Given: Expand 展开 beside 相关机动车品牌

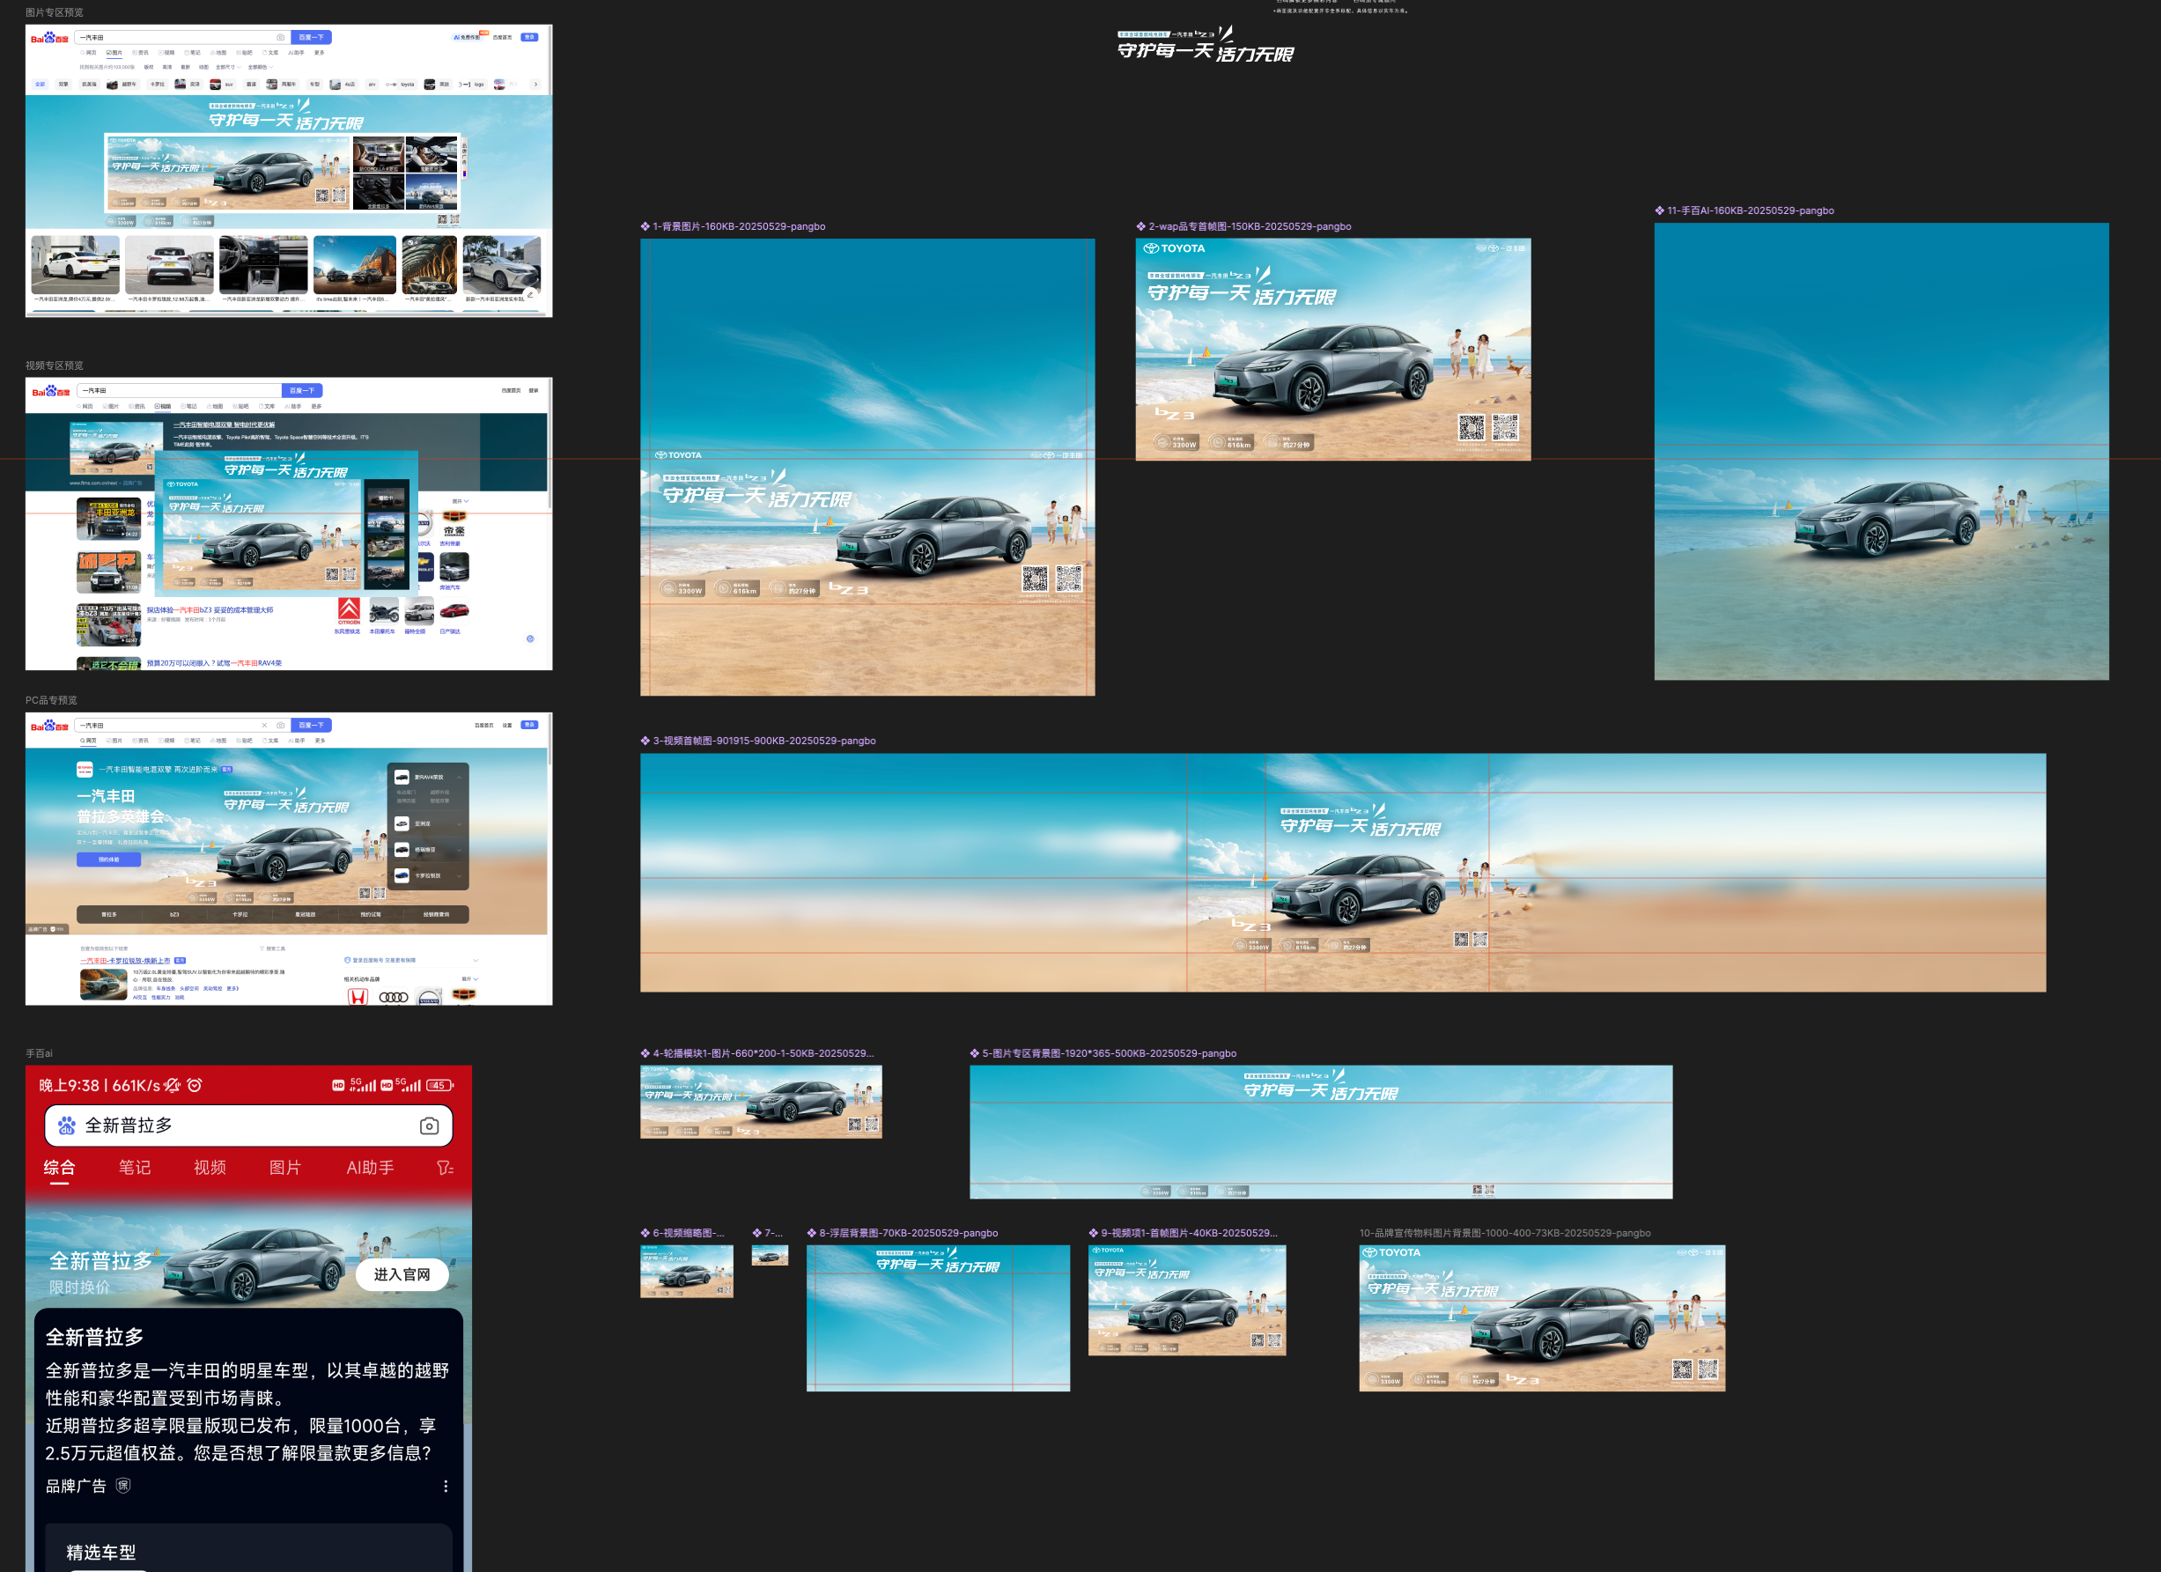Looking at the screenshot, I should coord(469,978).
